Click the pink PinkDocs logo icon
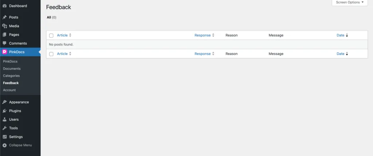Screen dimensions: 373x156 point(4,52)
